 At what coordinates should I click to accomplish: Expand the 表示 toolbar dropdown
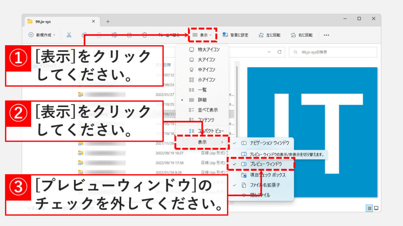[x=202, y=35]
